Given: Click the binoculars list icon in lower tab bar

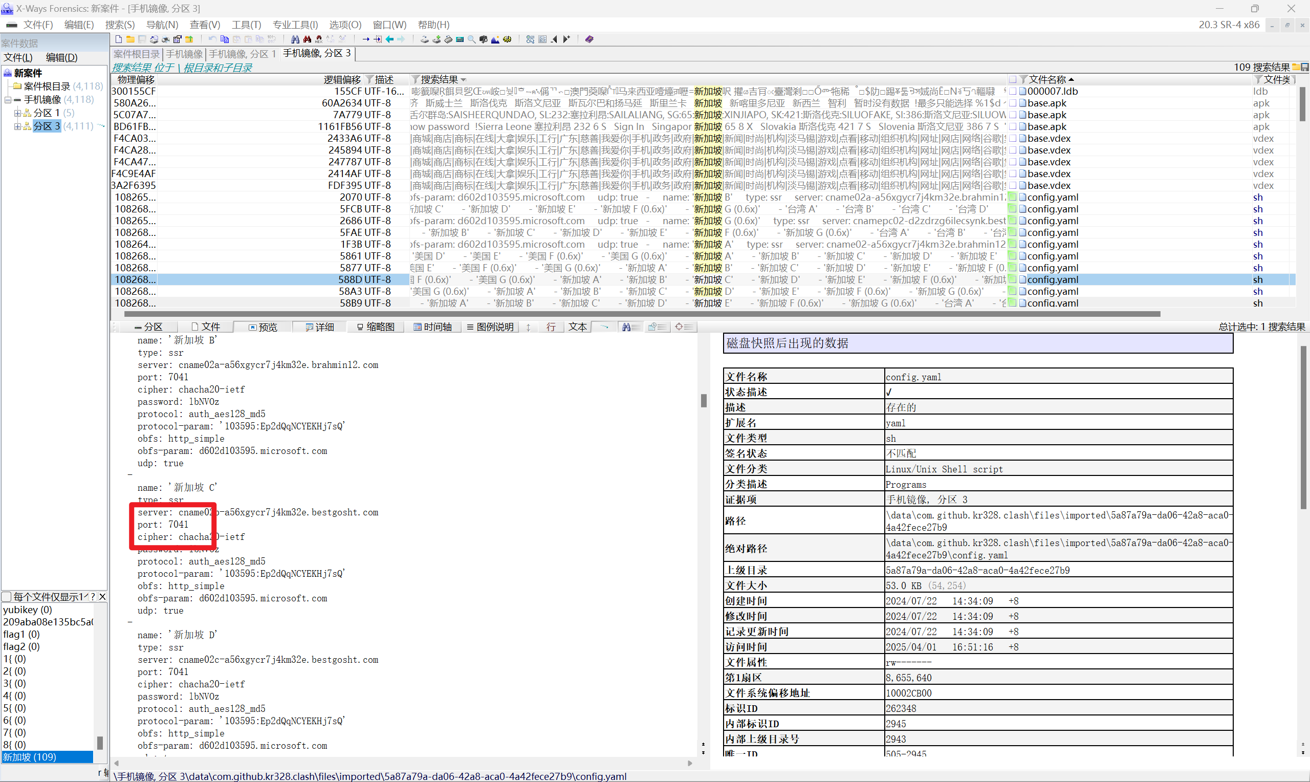Looking at the screenshot, I should click(631, 327).
